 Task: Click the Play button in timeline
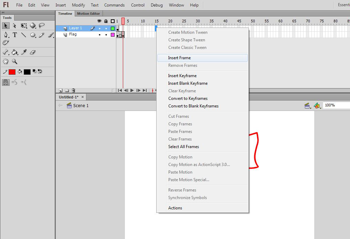point(132,91)
